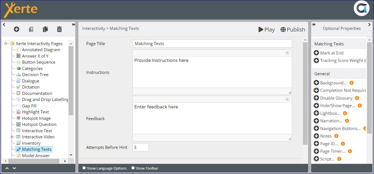This screenshot has height=174, width=374.
Task: Enable Show Language Options checkbox
Action: (x=84, y=168)
